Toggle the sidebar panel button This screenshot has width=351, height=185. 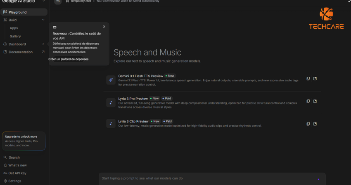tap(58, 2)
